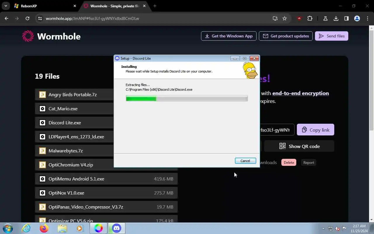Click the Malwarebytes.7z archive icon

pos(42,151)
